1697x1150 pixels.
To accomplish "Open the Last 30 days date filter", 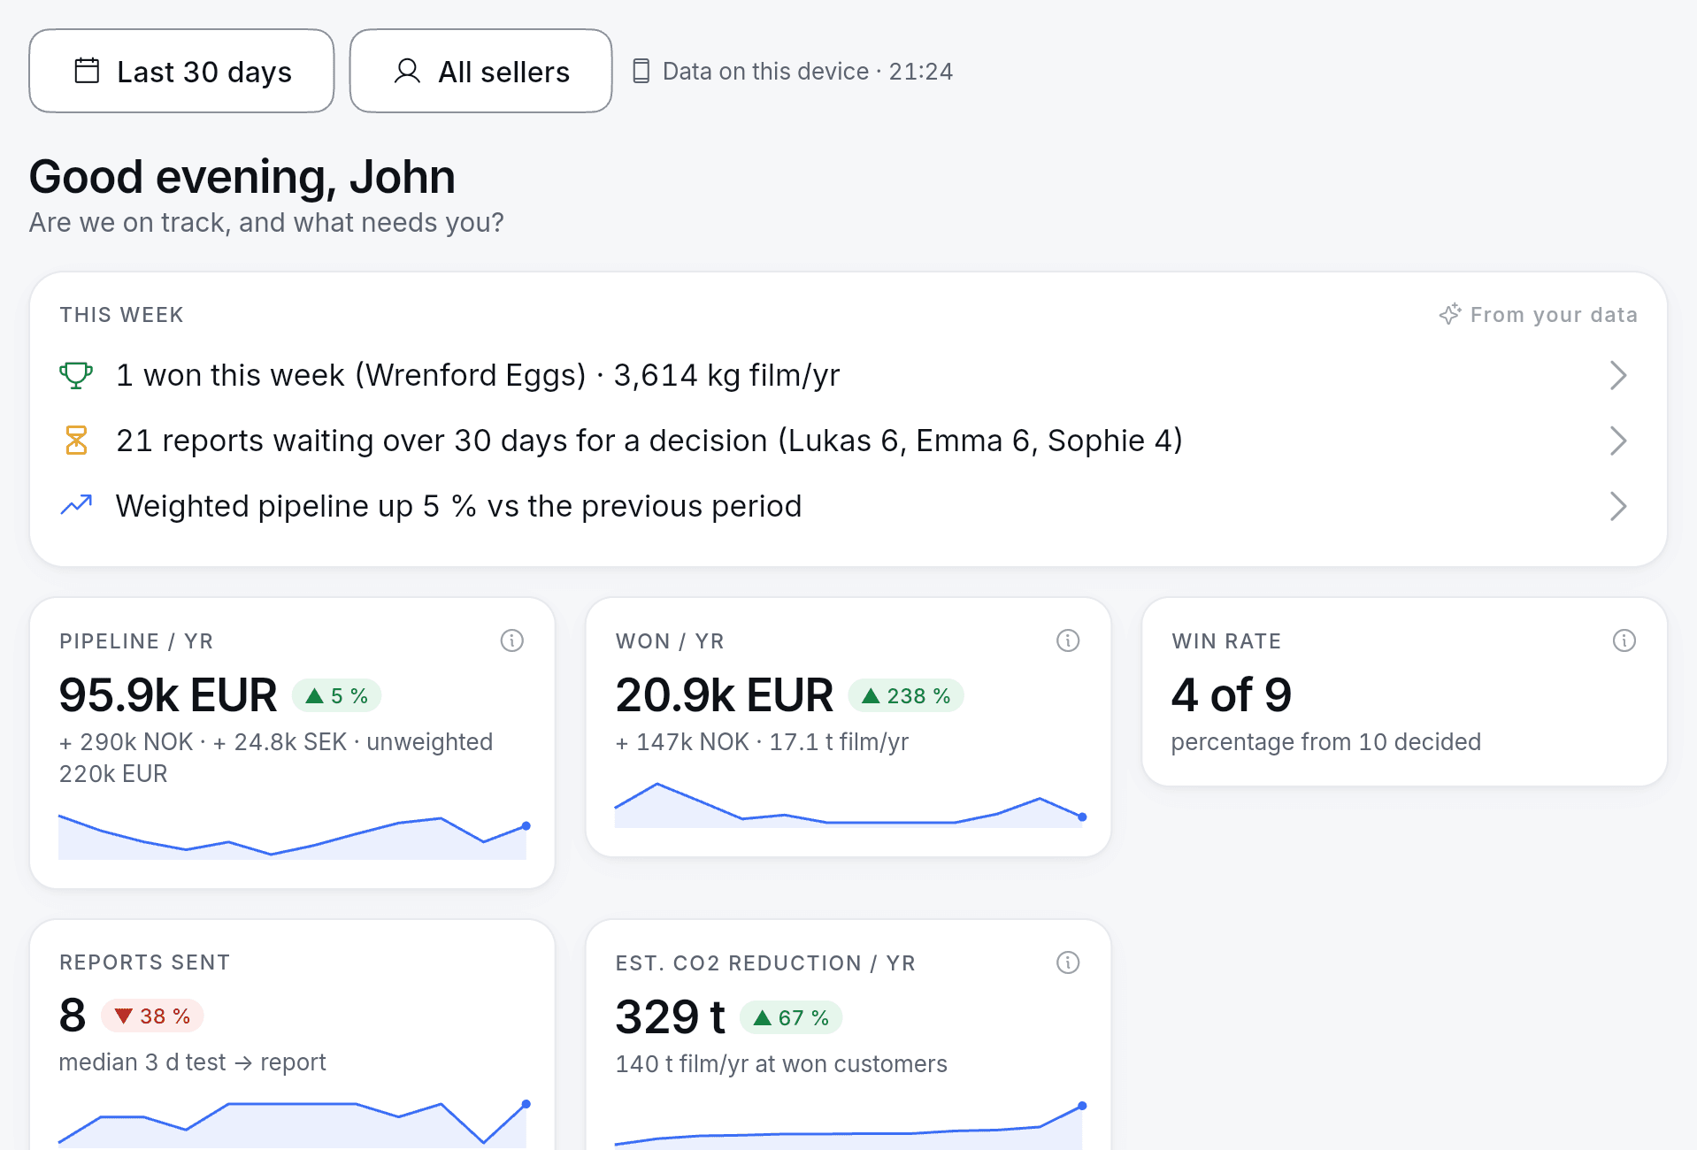I will [181, 71].
